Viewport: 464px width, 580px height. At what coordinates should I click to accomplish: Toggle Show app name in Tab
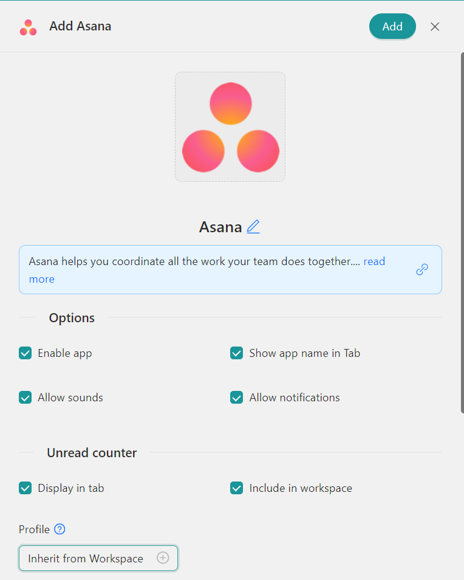(237, 353)
